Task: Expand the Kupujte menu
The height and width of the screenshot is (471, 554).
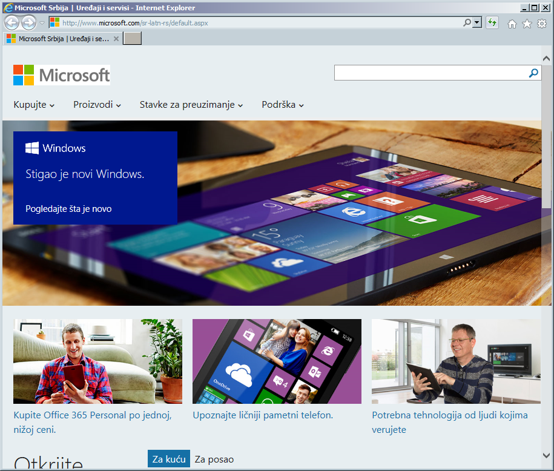Action: 34,105
